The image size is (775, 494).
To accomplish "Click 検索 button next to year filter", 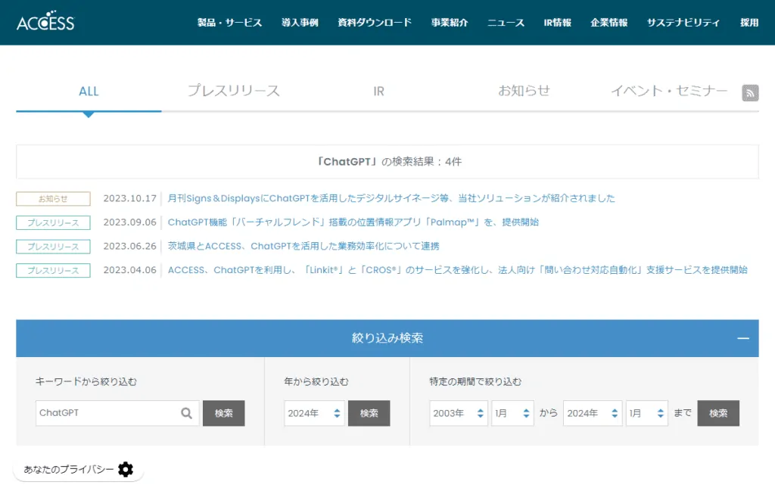I will pos(369,413).
